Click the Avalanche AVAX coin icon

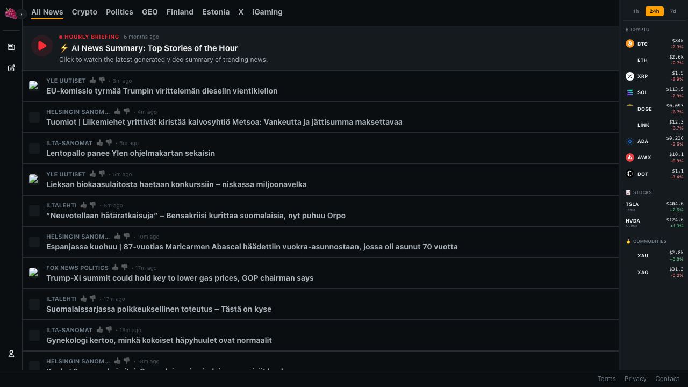click(x=630, y=157)
